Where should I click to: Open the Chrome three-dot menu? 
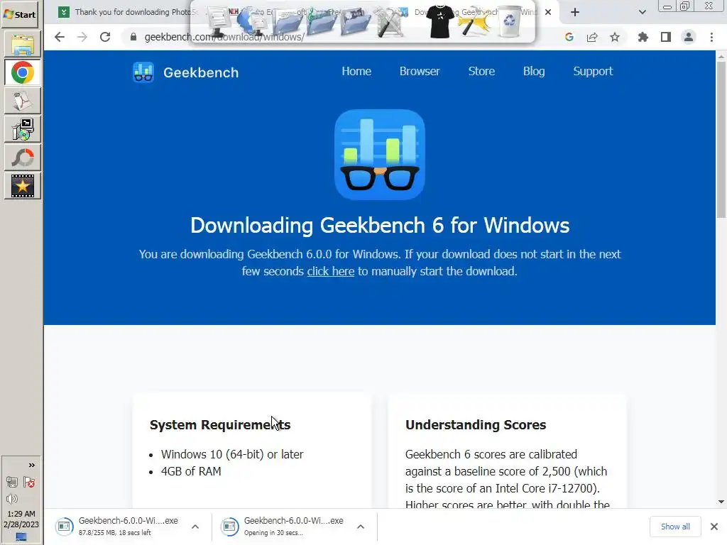(711, 37)
